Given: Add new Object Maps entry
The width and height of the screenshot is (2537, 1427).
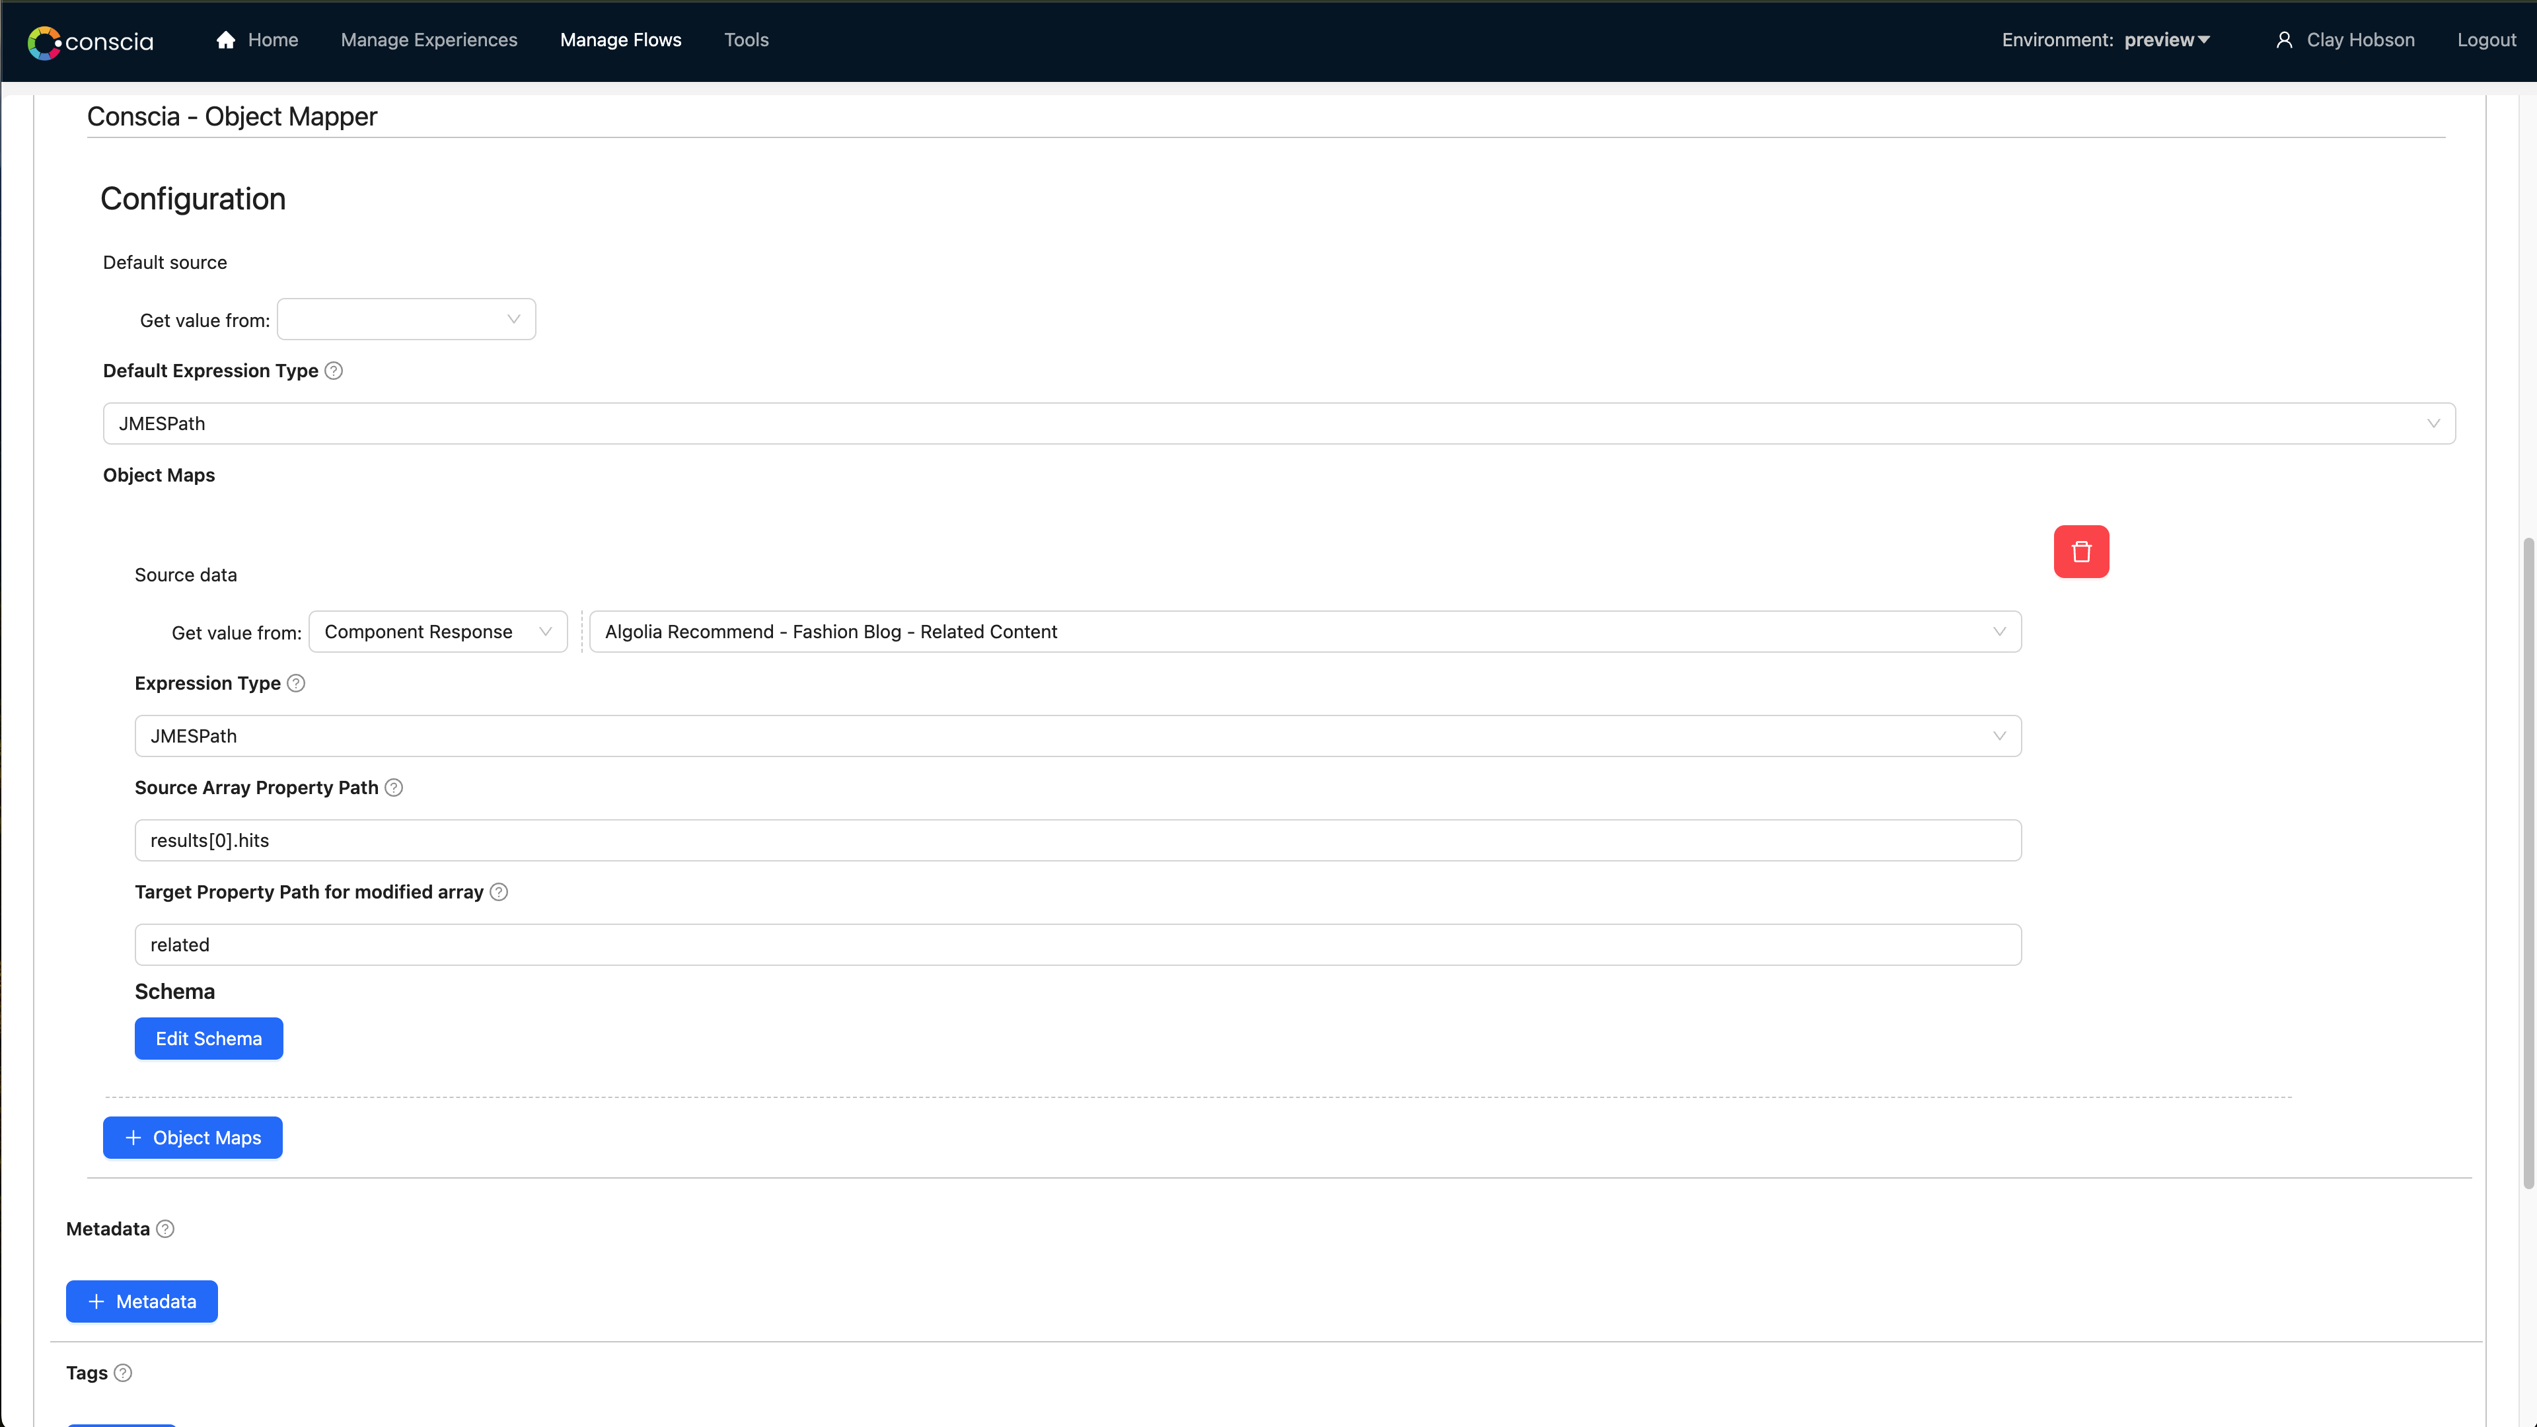Looking at the screenshot, I should click(x=193, y=1138).
